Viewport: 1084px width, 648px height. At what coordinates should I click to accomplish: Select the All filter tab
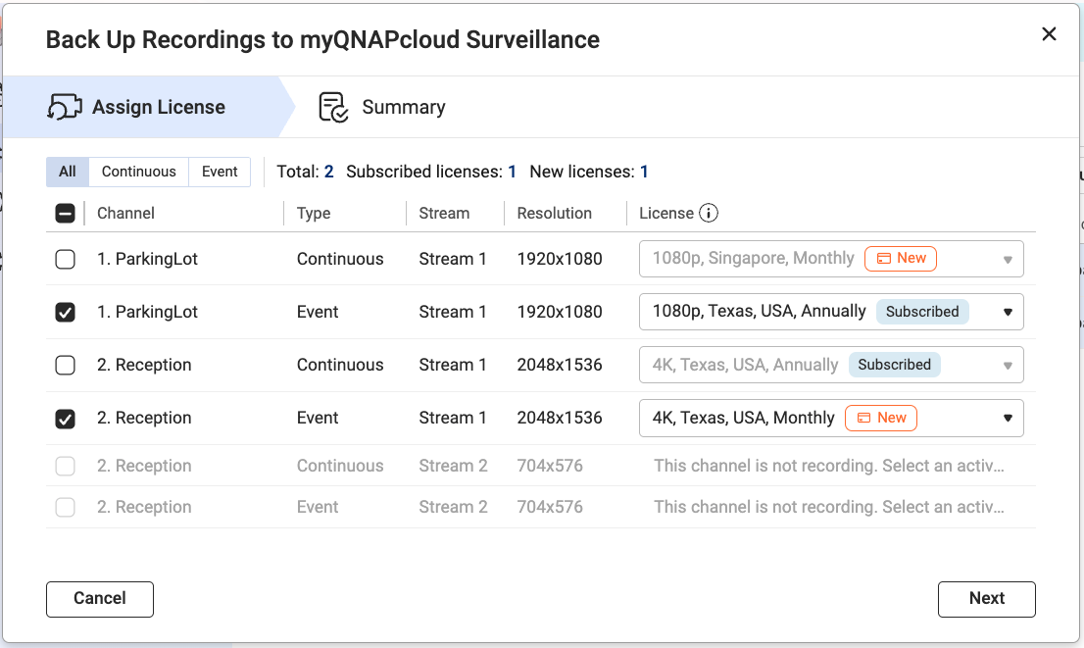click(68, 172)
